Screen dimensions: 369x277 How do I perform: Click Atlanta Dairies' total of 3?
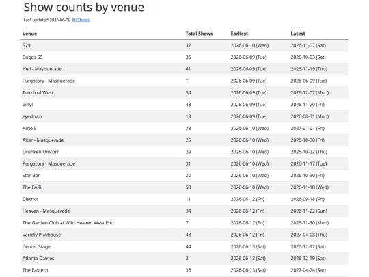187,259
